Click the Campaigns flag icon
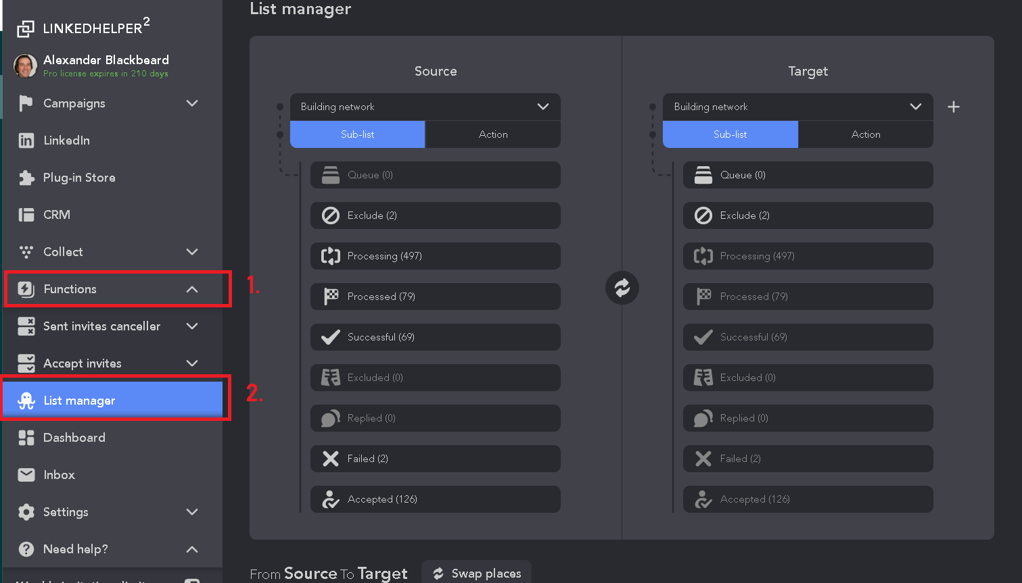1022x583 pixels. (x=26, y=103)
